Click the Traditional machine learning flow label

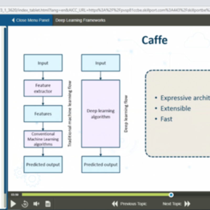[70, 114]
